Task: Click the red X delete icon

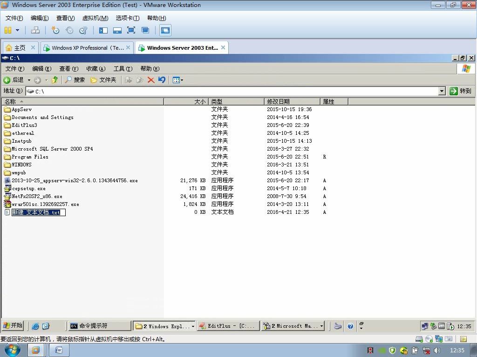Action: (150, 80)
